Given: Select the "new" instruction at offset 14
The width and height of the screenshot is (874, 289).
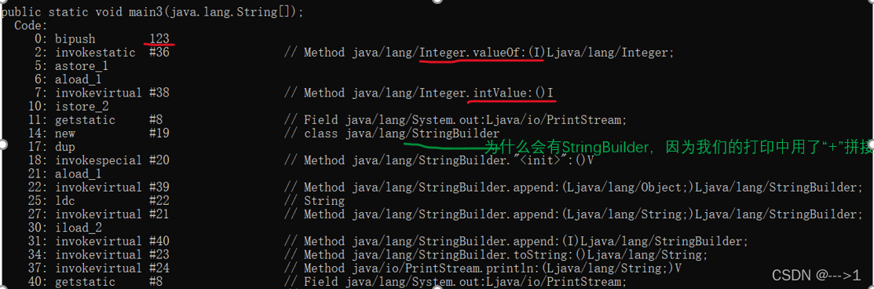Looking at the screenshot, I should pyautogui.click(x=64, y=134).
